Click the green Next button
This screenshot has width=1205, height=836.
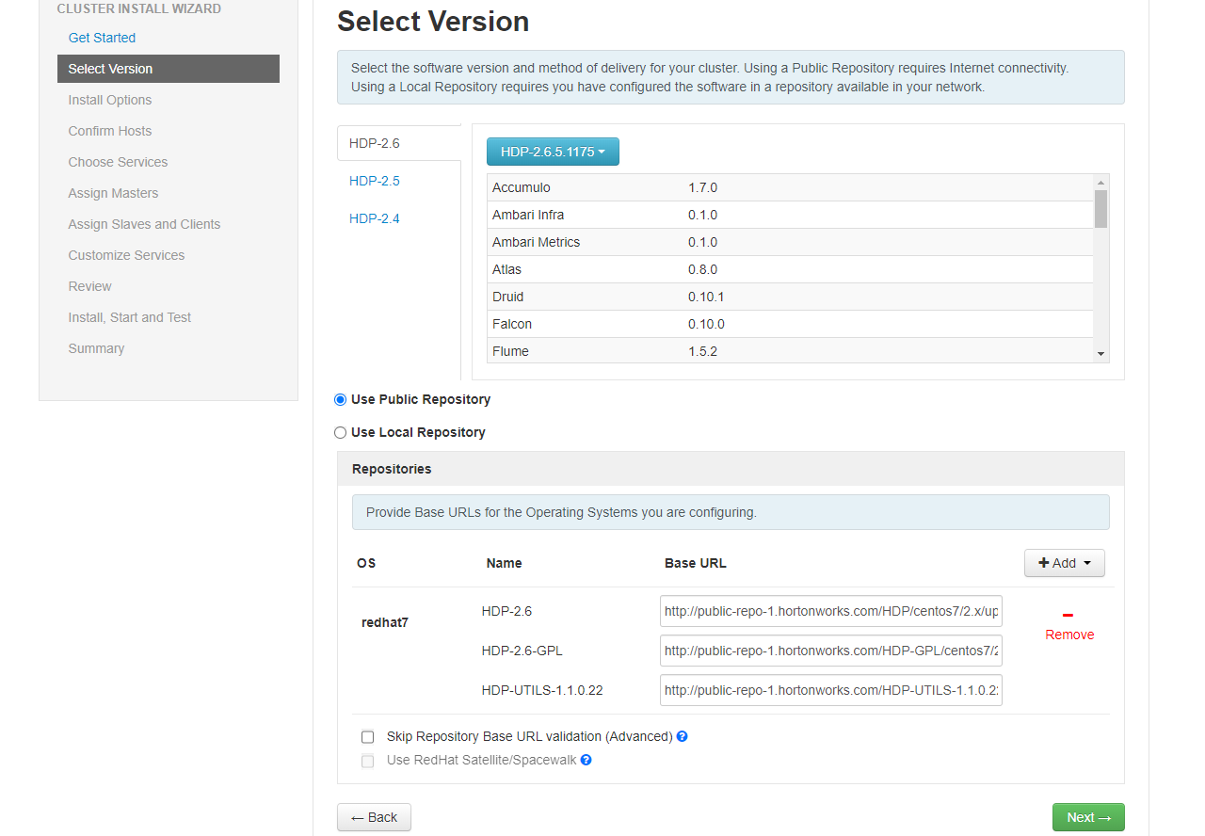[x=1087, y=817]
